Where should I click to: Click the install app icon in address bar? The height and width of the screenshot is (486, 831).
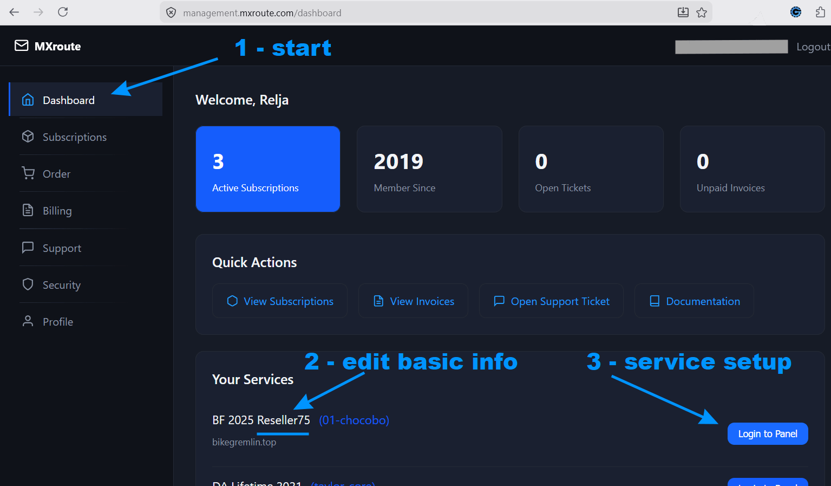tap(683, 12)
